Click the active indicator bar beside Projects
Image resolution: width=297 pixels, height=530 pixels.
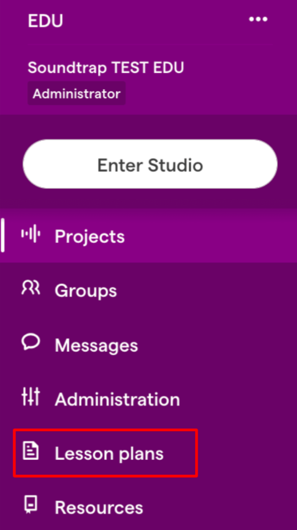coord(2,235)
